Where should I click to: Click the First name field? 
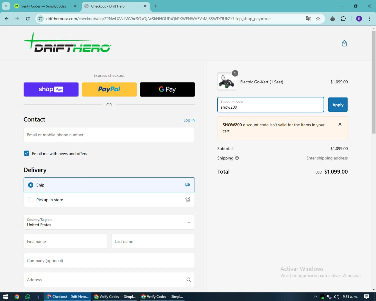click(x=65, y=241)
